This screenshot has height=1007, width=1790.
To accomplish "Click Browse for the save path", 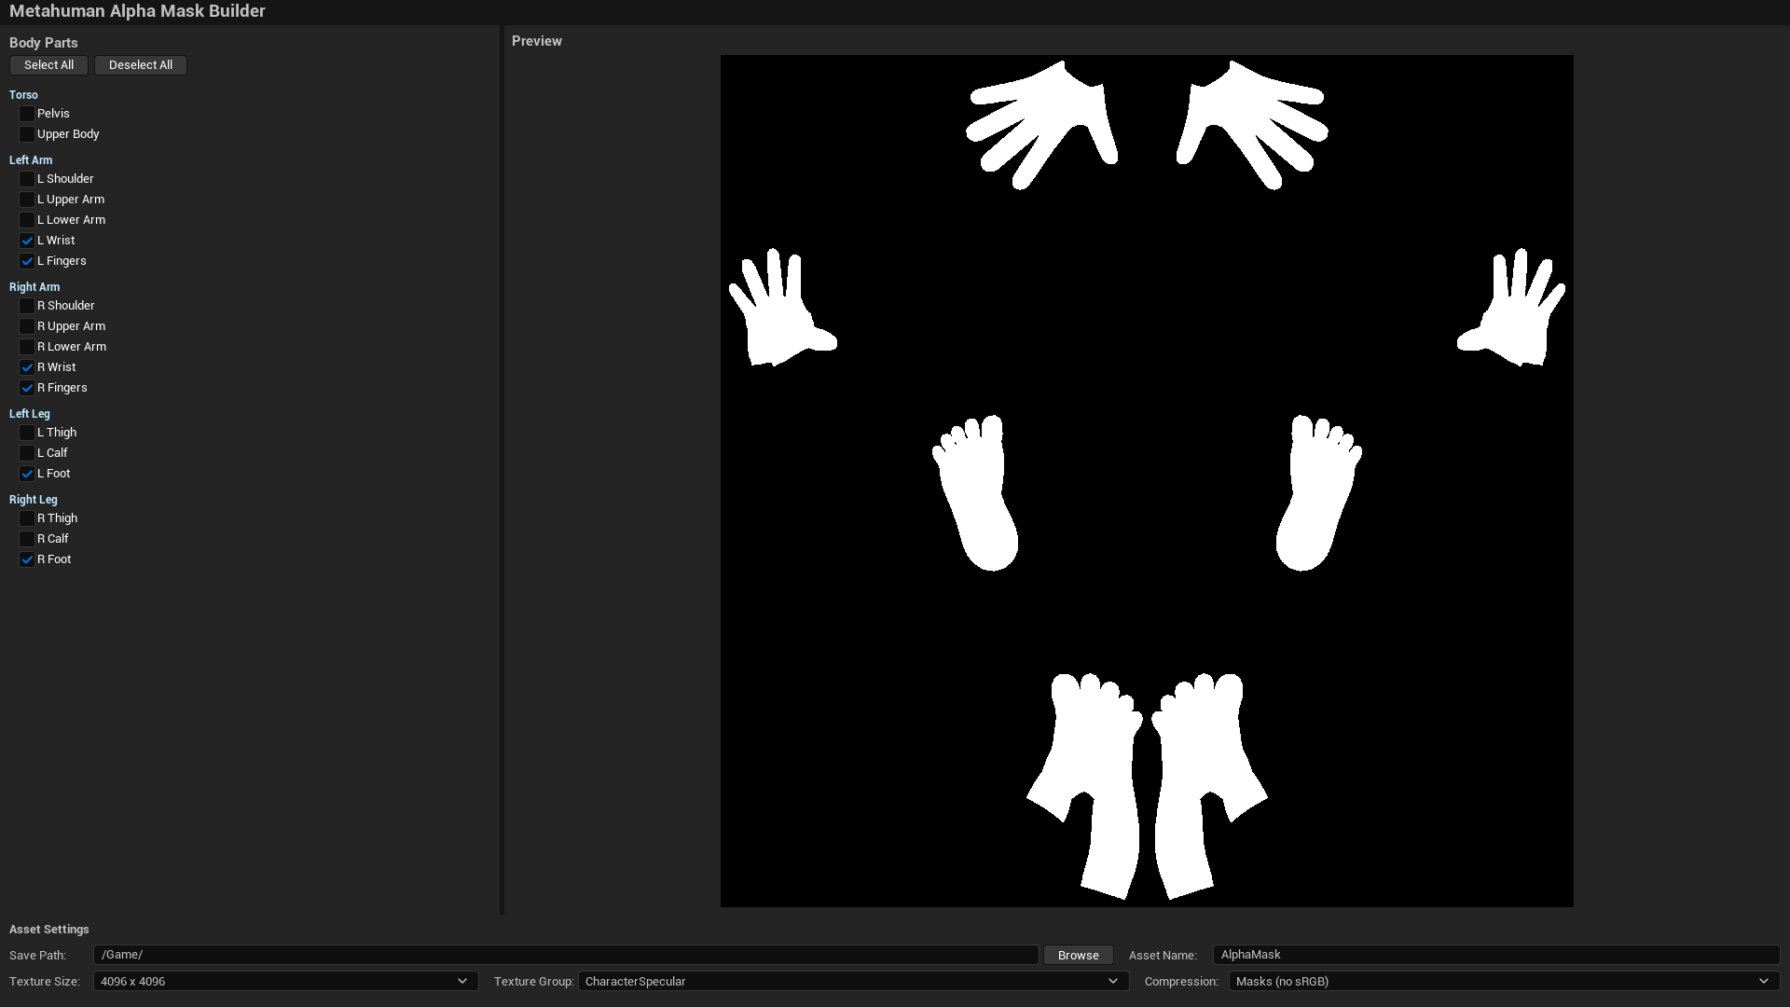I will [1079, 955].
